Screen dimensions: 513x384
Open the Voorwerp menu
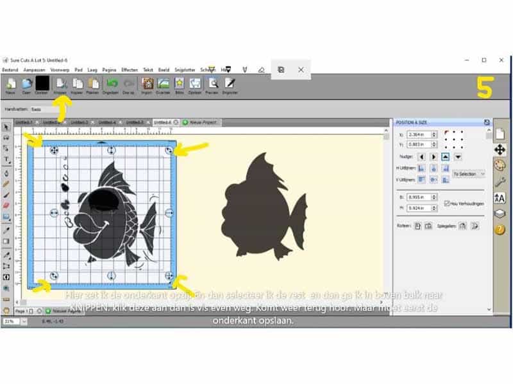60,70
